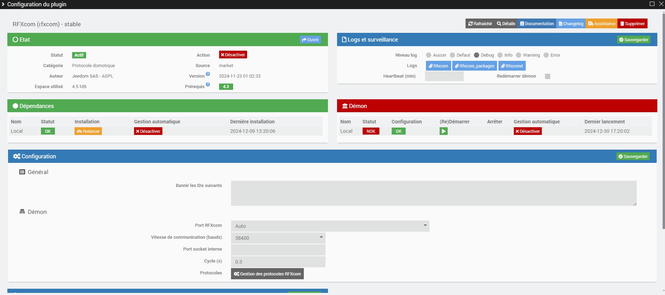Image resolution: width=665 pixels, height=295 pixels.
Task: Open the Assistance help button
Action: [x=602, y=24]
